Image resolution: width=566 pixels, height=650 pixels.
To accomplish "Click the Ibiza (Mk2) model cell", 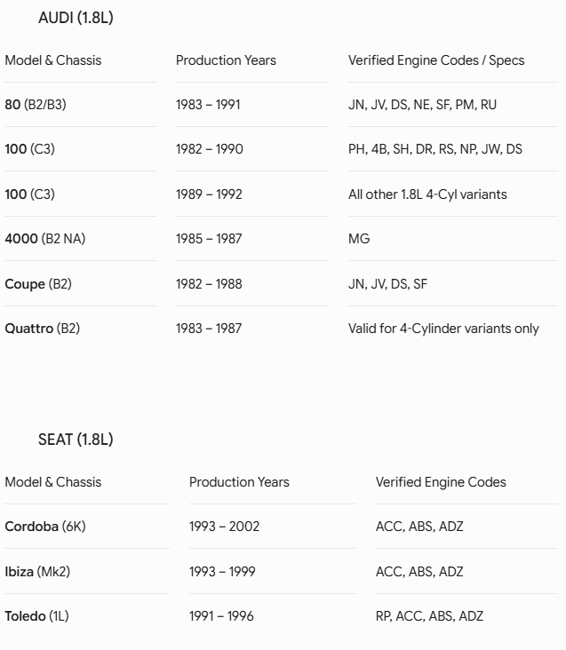I will tap(37, 572).
